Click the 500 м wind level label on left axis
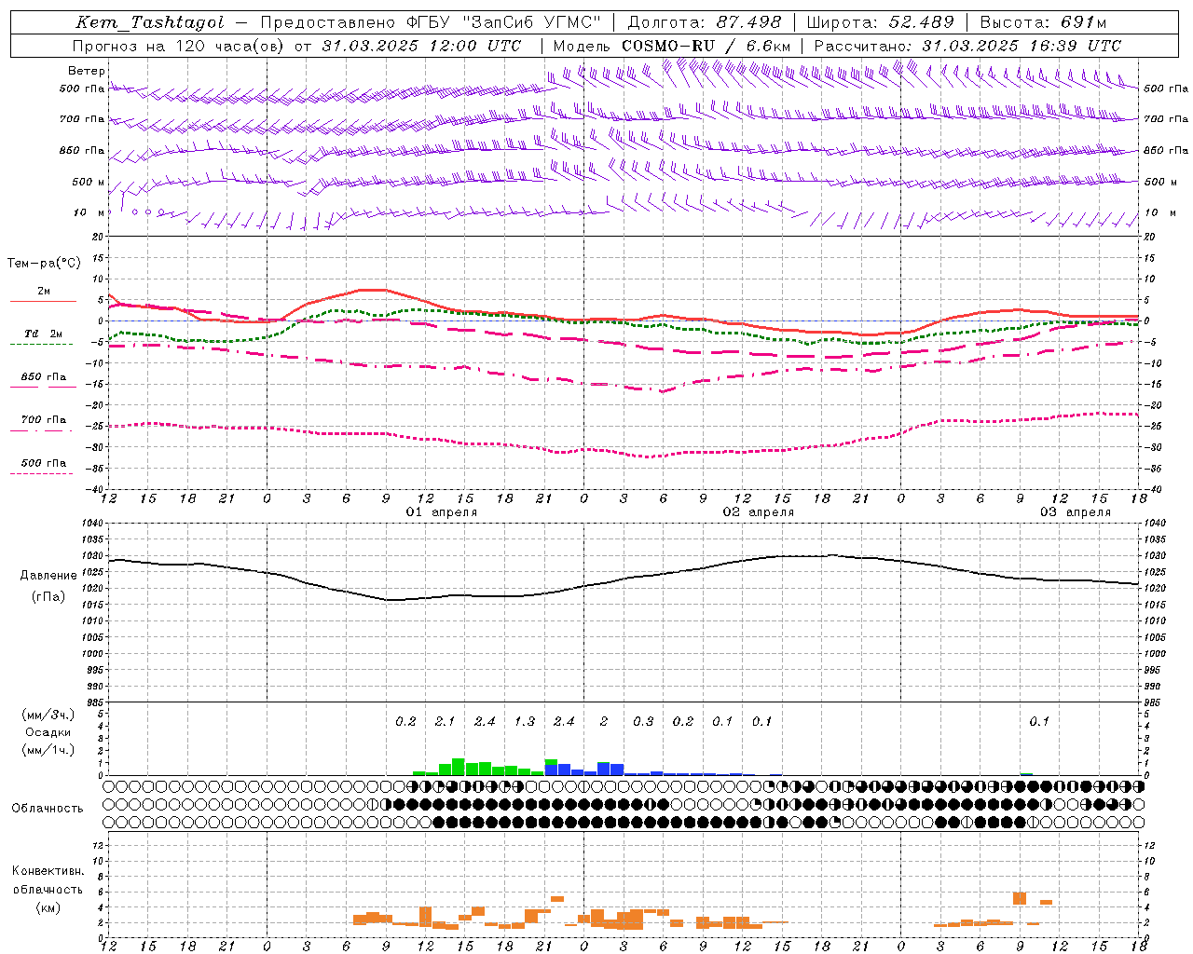Screen dimensions: 1193x954 click(89, 183)
